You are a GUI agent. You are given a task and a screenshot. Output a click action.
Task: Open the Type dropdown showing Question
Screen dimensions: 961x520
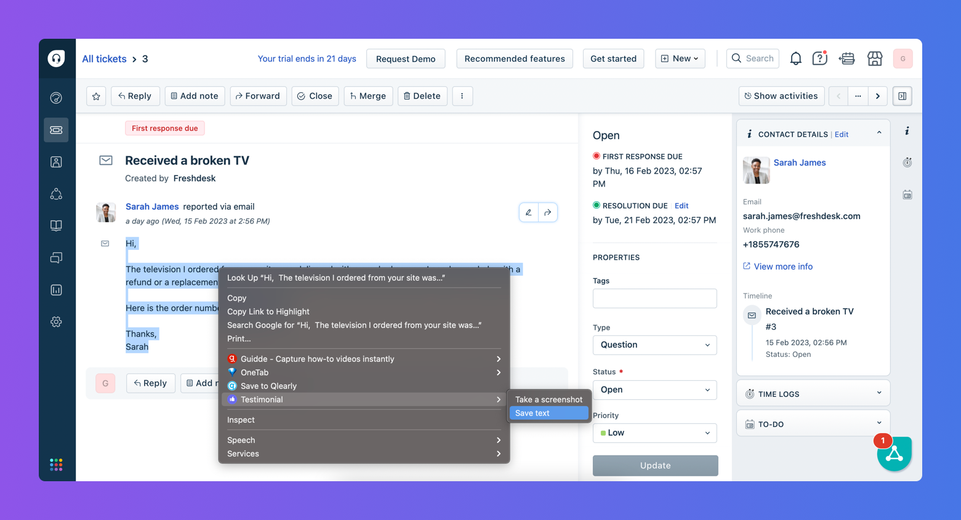(x=655, y=345)
